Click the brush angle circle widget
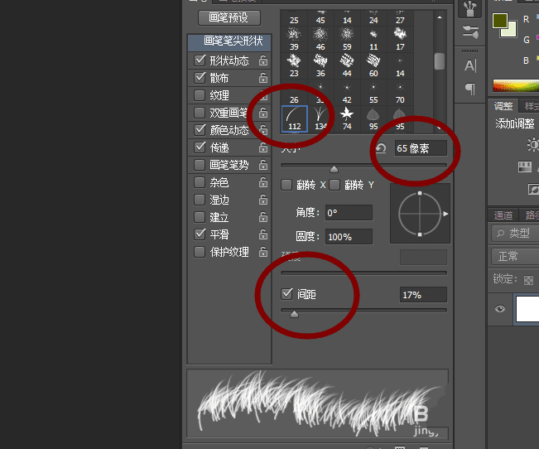This screenshot has height=449, width=539. pyautogui.click(x=420, y=214)
